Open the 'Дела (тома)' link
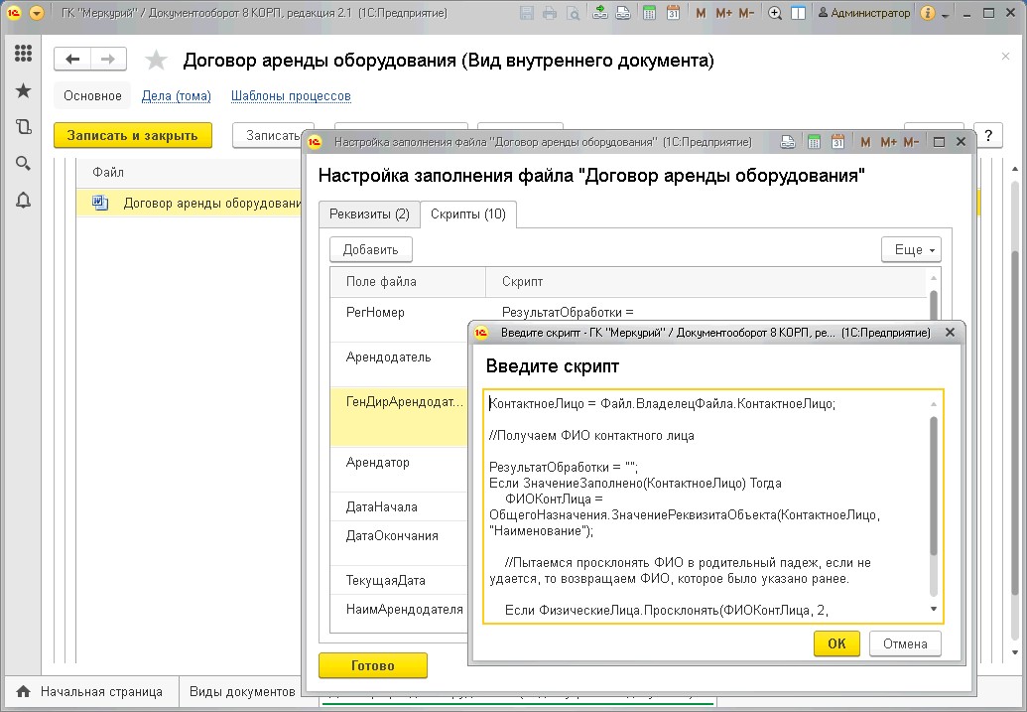The image size is (1027, 712). [x=177, y=95]
